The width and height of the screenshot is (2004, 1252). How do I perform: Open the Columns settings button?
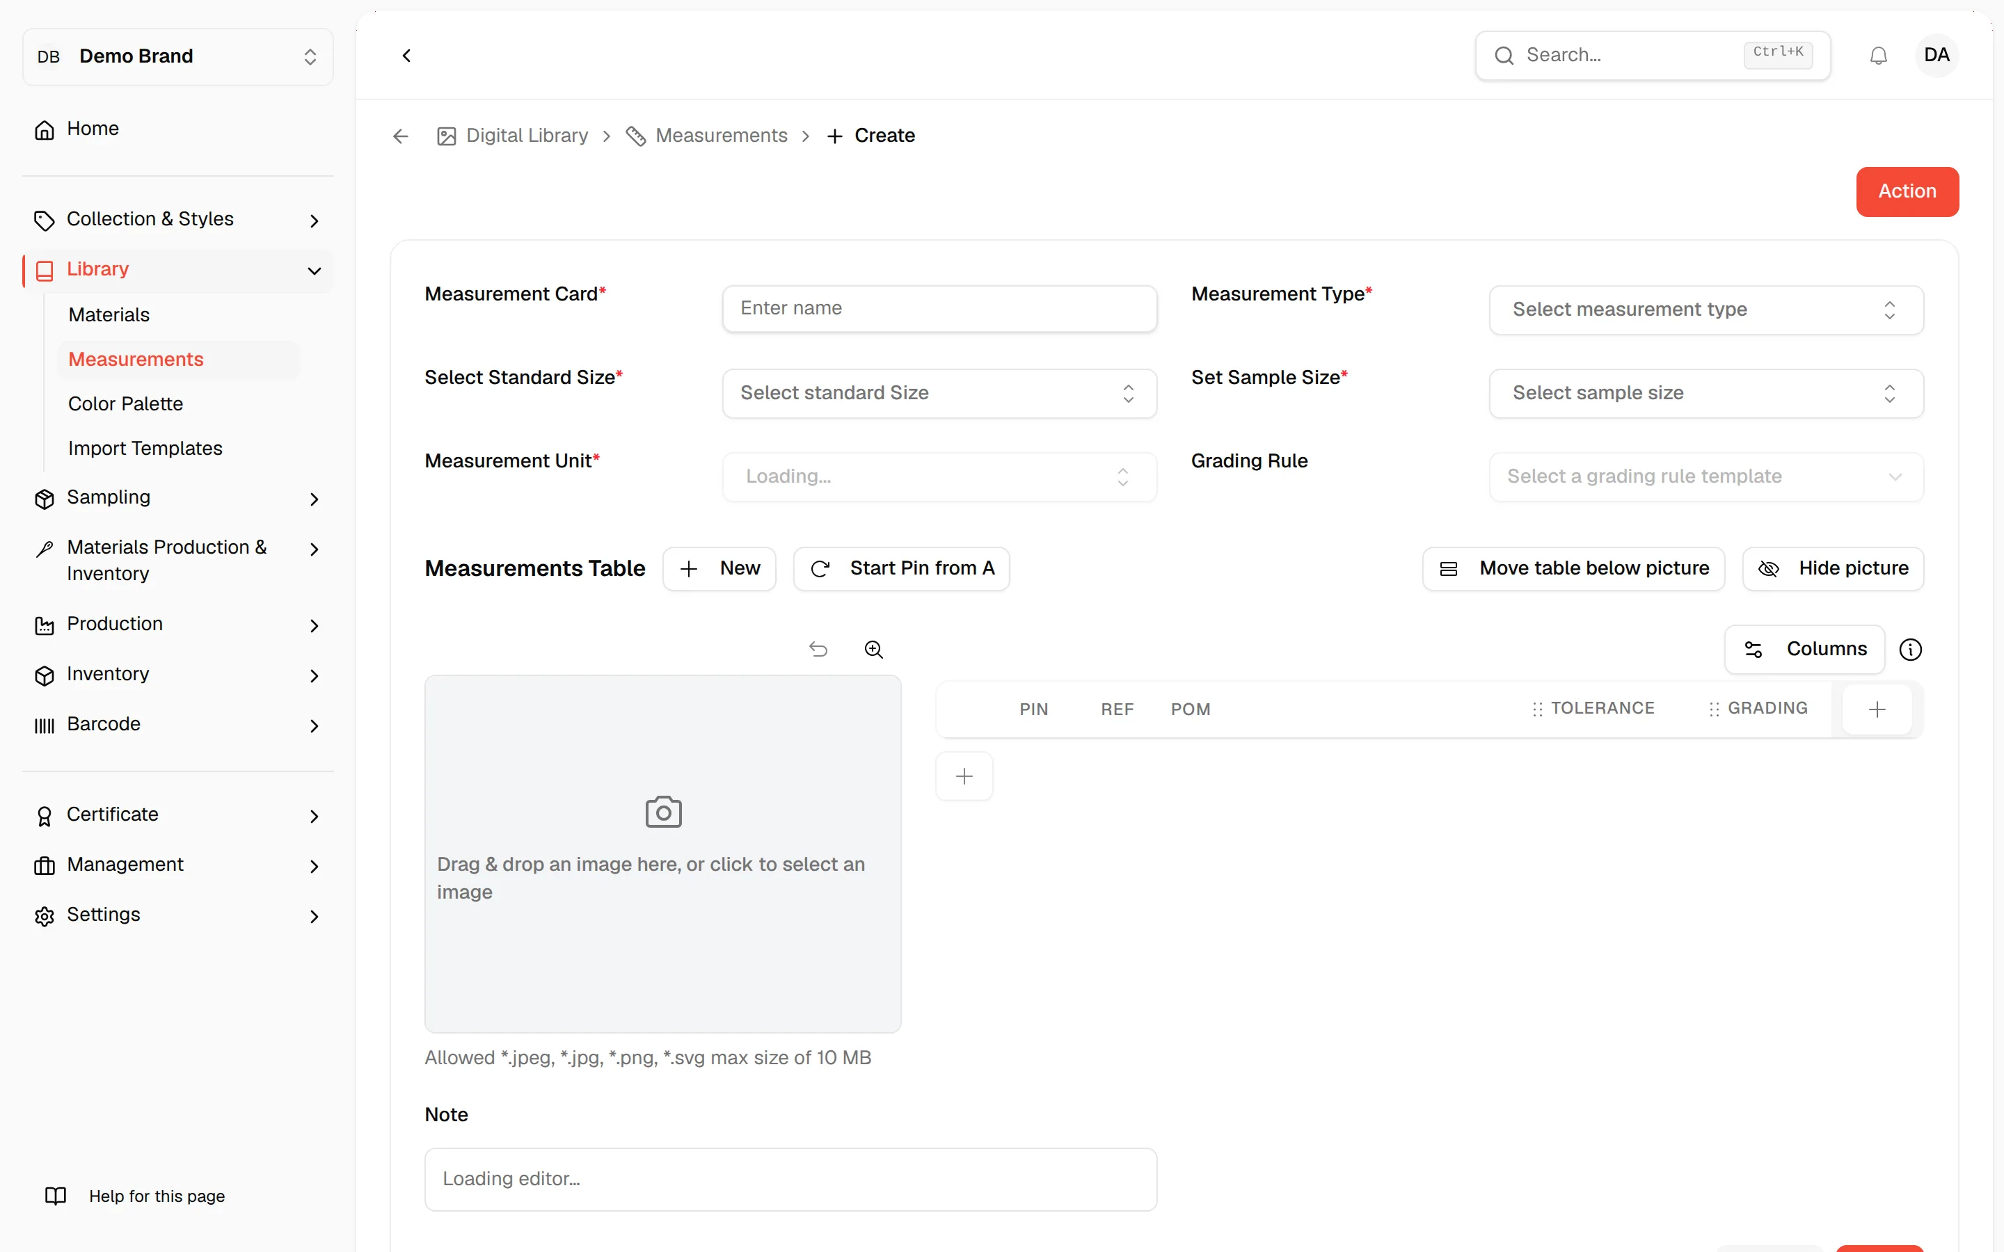coord(1804,649)
